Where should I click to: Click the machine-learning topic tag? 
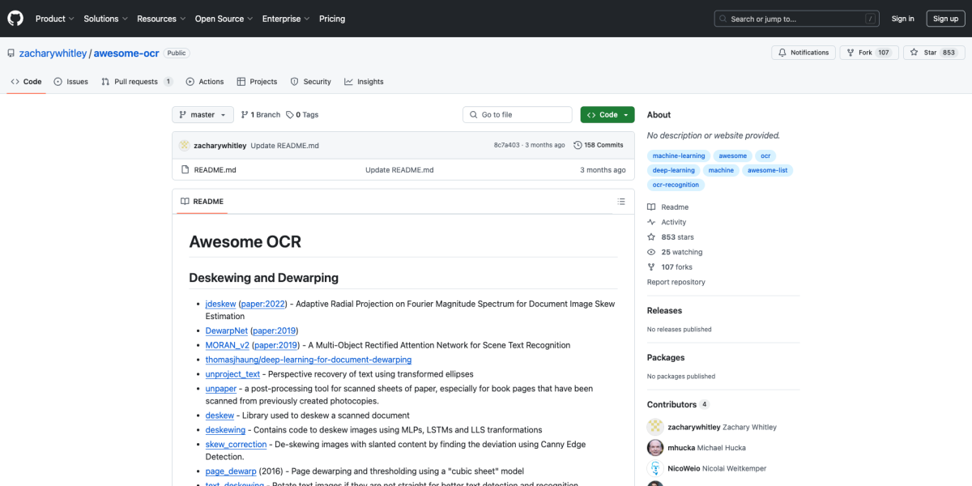tap(679, 156)
